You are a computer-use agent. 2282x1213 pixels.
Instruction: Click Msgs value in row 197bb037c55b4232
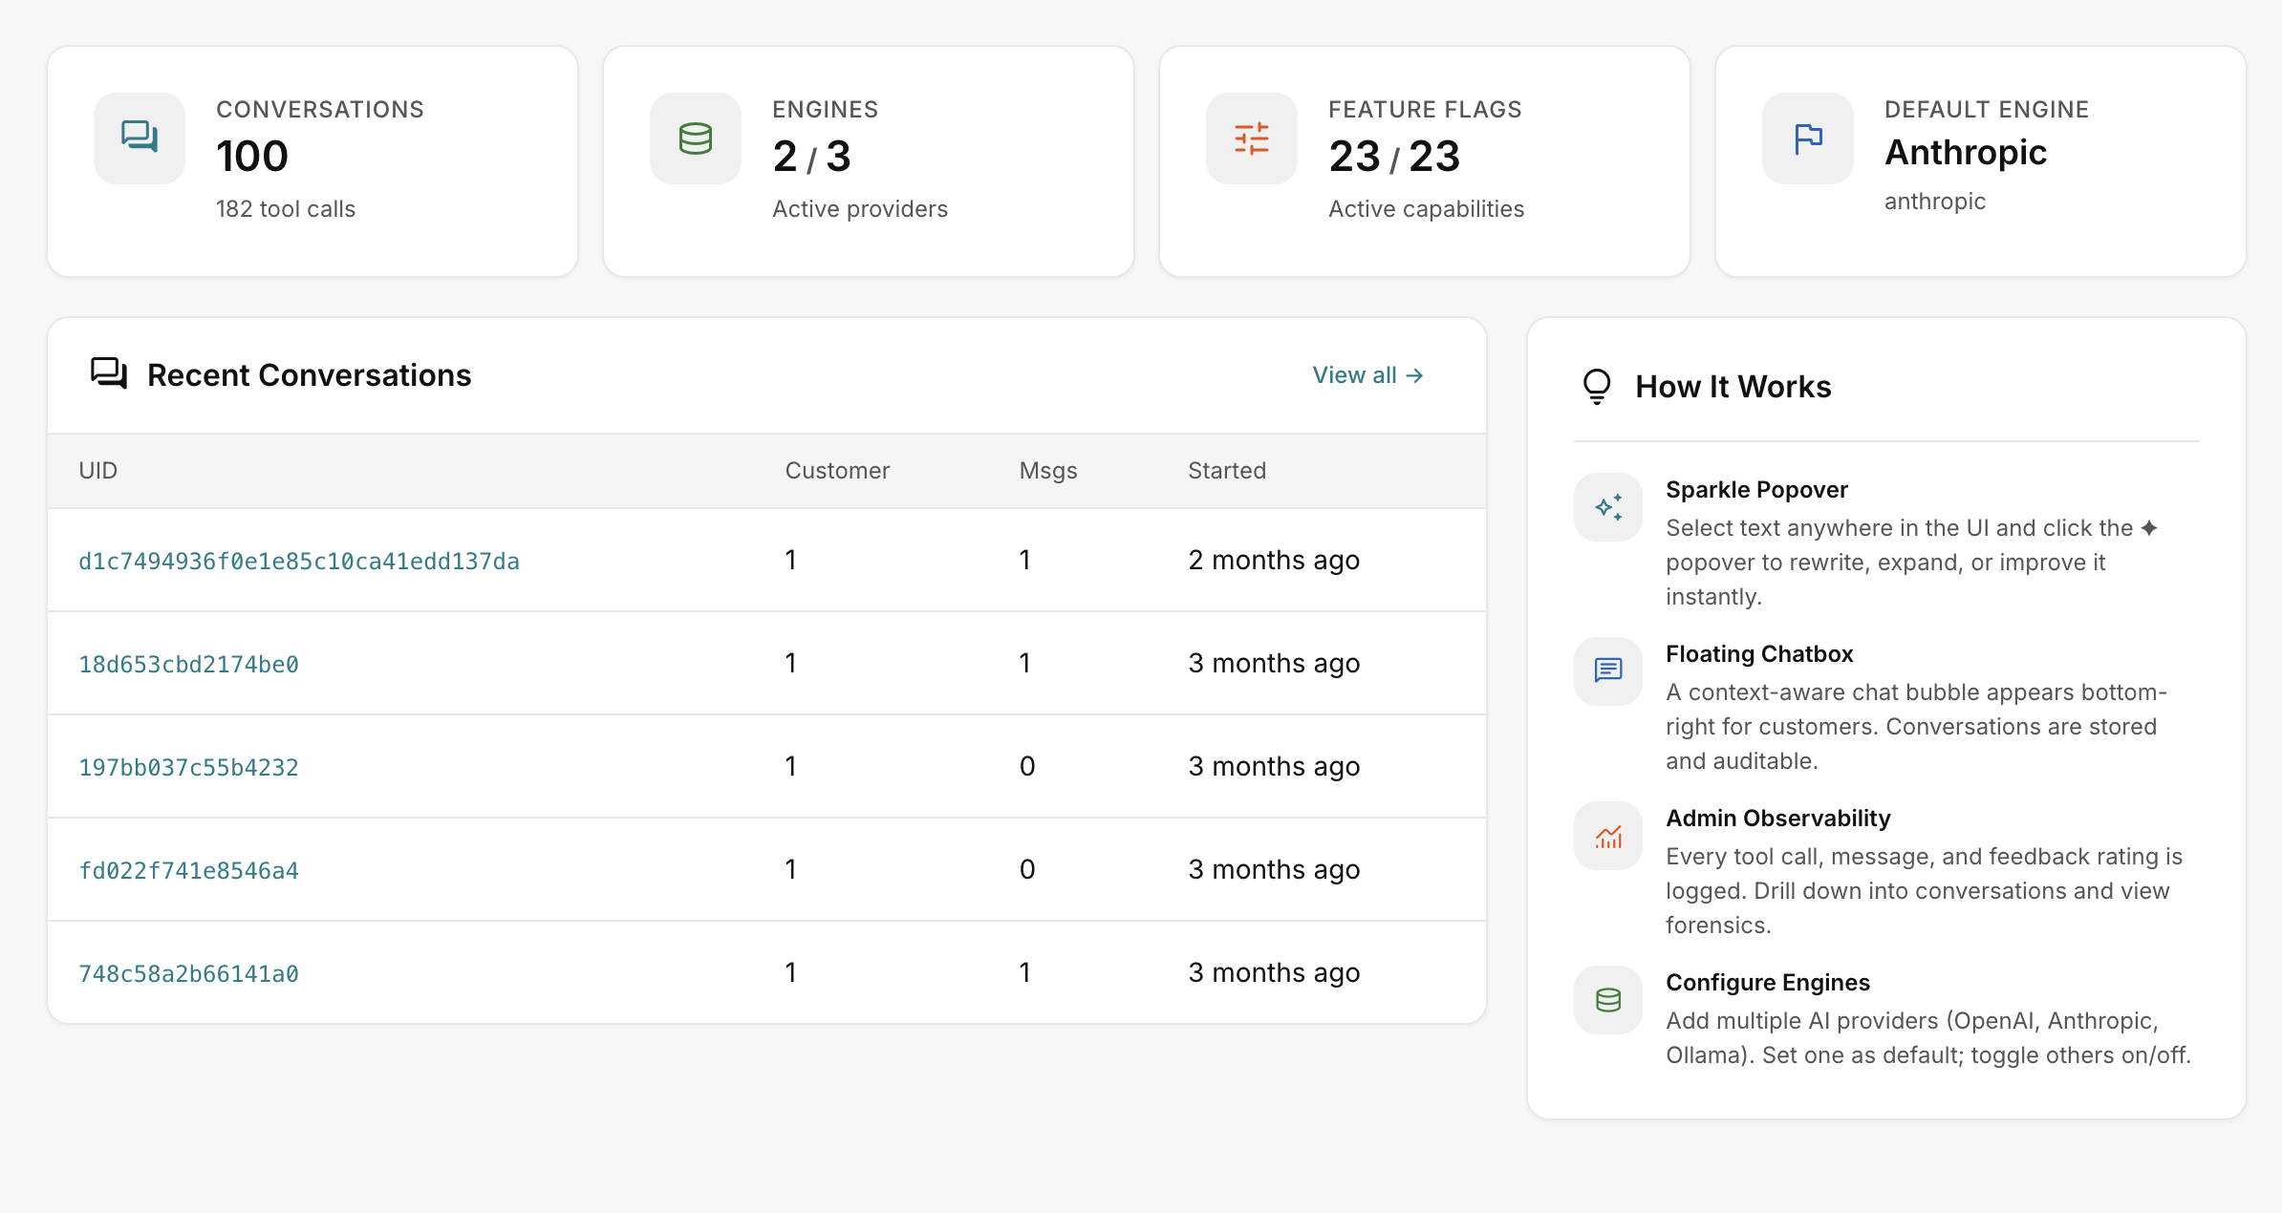[x=1027, y=766]
